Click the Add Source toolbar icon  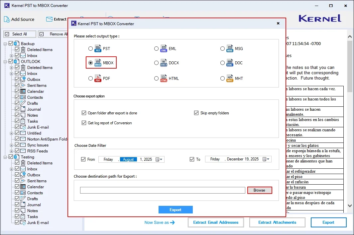tap(6, 19)
